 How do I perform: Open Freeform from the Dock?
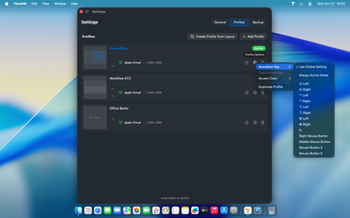click(x=195, y=210)
